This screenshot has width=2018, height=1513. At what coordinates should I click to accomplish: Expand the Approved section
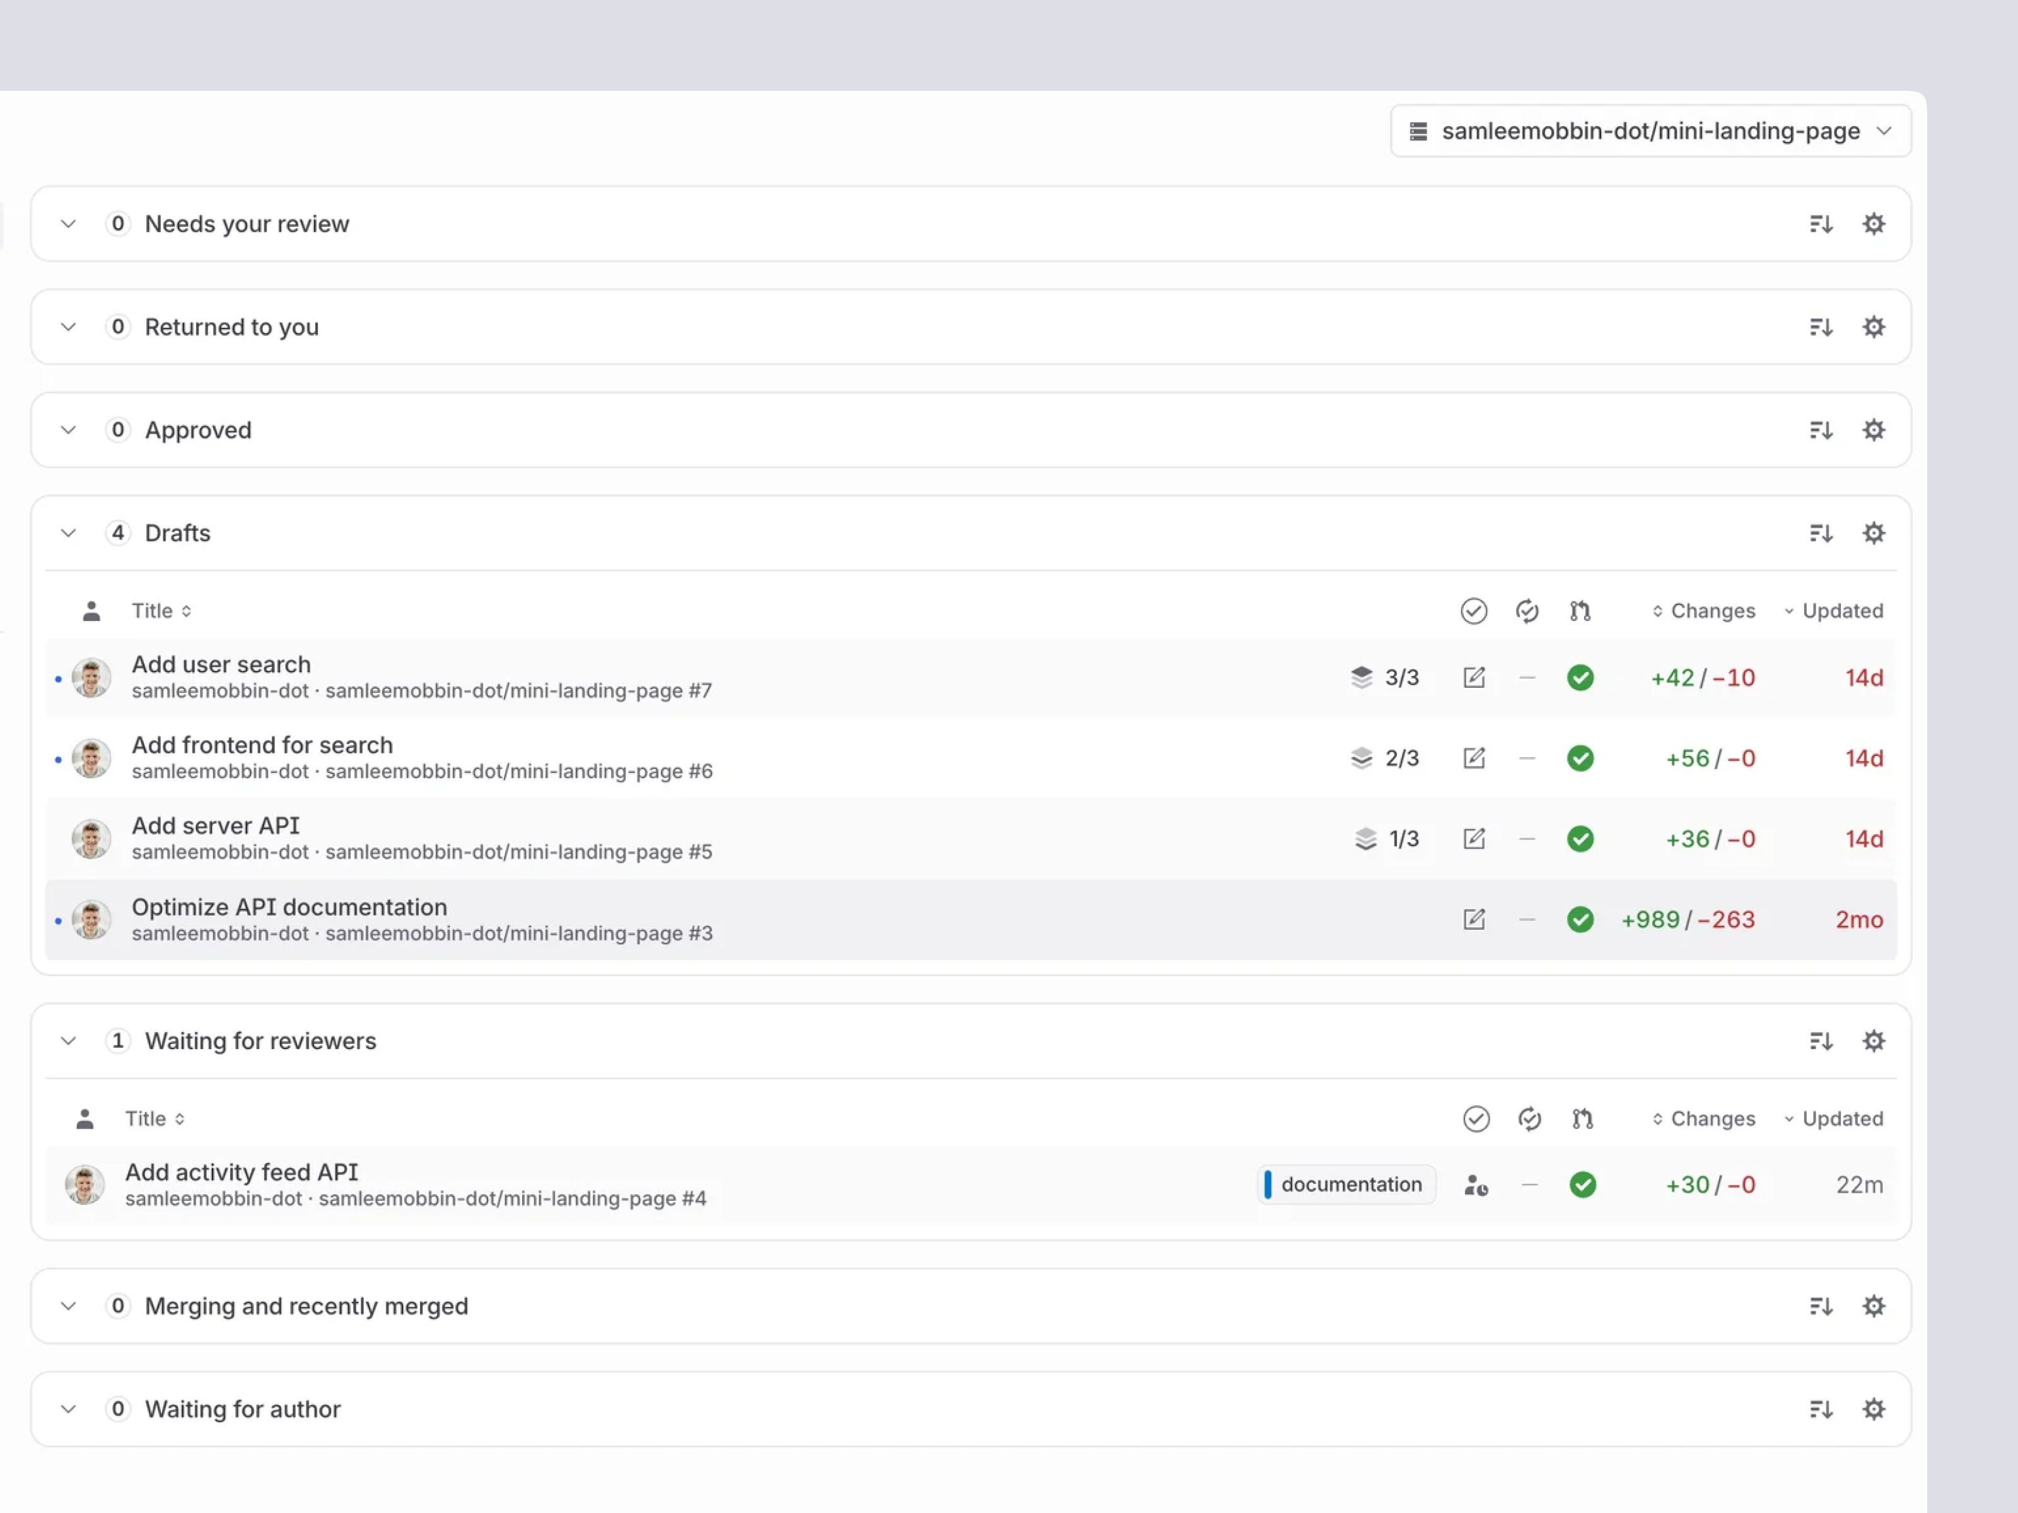tap(67, 429)
